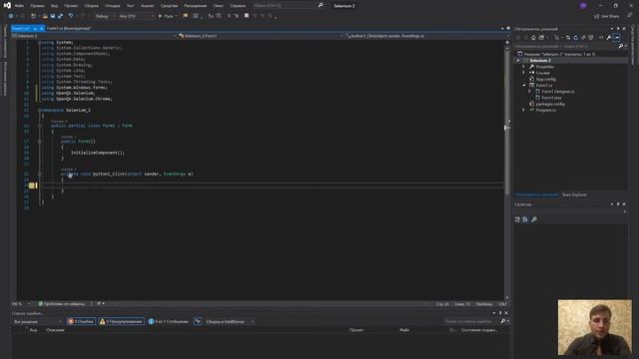
Task: Click the Categorized icon in Properties panel
Action: pos(517,219)
